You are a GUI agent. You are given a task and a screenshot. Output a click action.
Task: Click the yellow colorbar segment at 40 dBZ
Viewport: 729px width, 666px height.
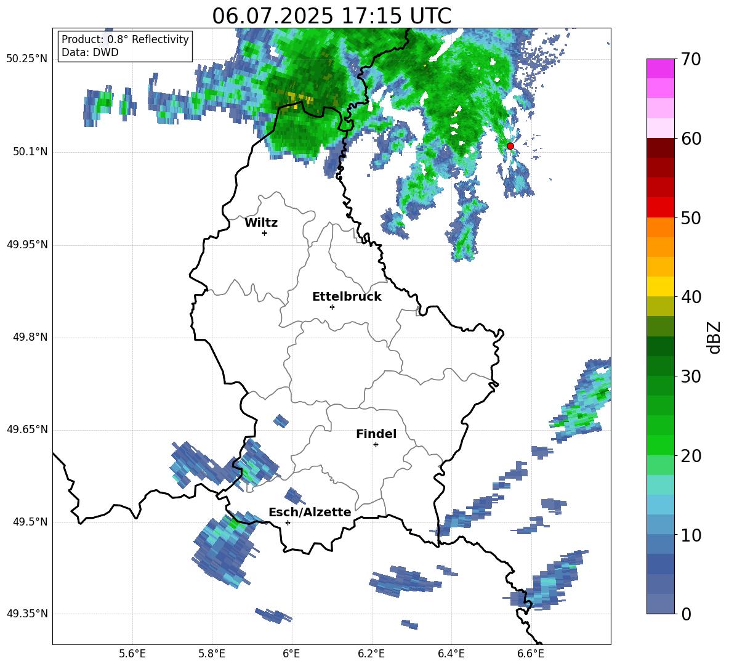click(x=660, y=286)
